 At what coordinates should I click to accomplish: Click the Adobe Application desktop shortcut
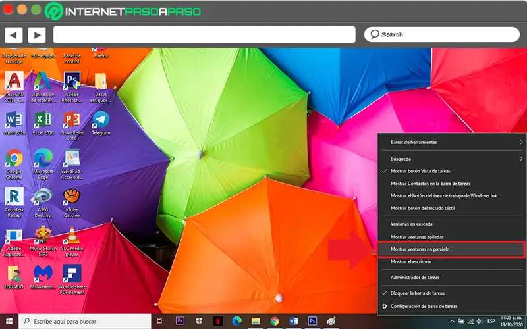[14, 242]
